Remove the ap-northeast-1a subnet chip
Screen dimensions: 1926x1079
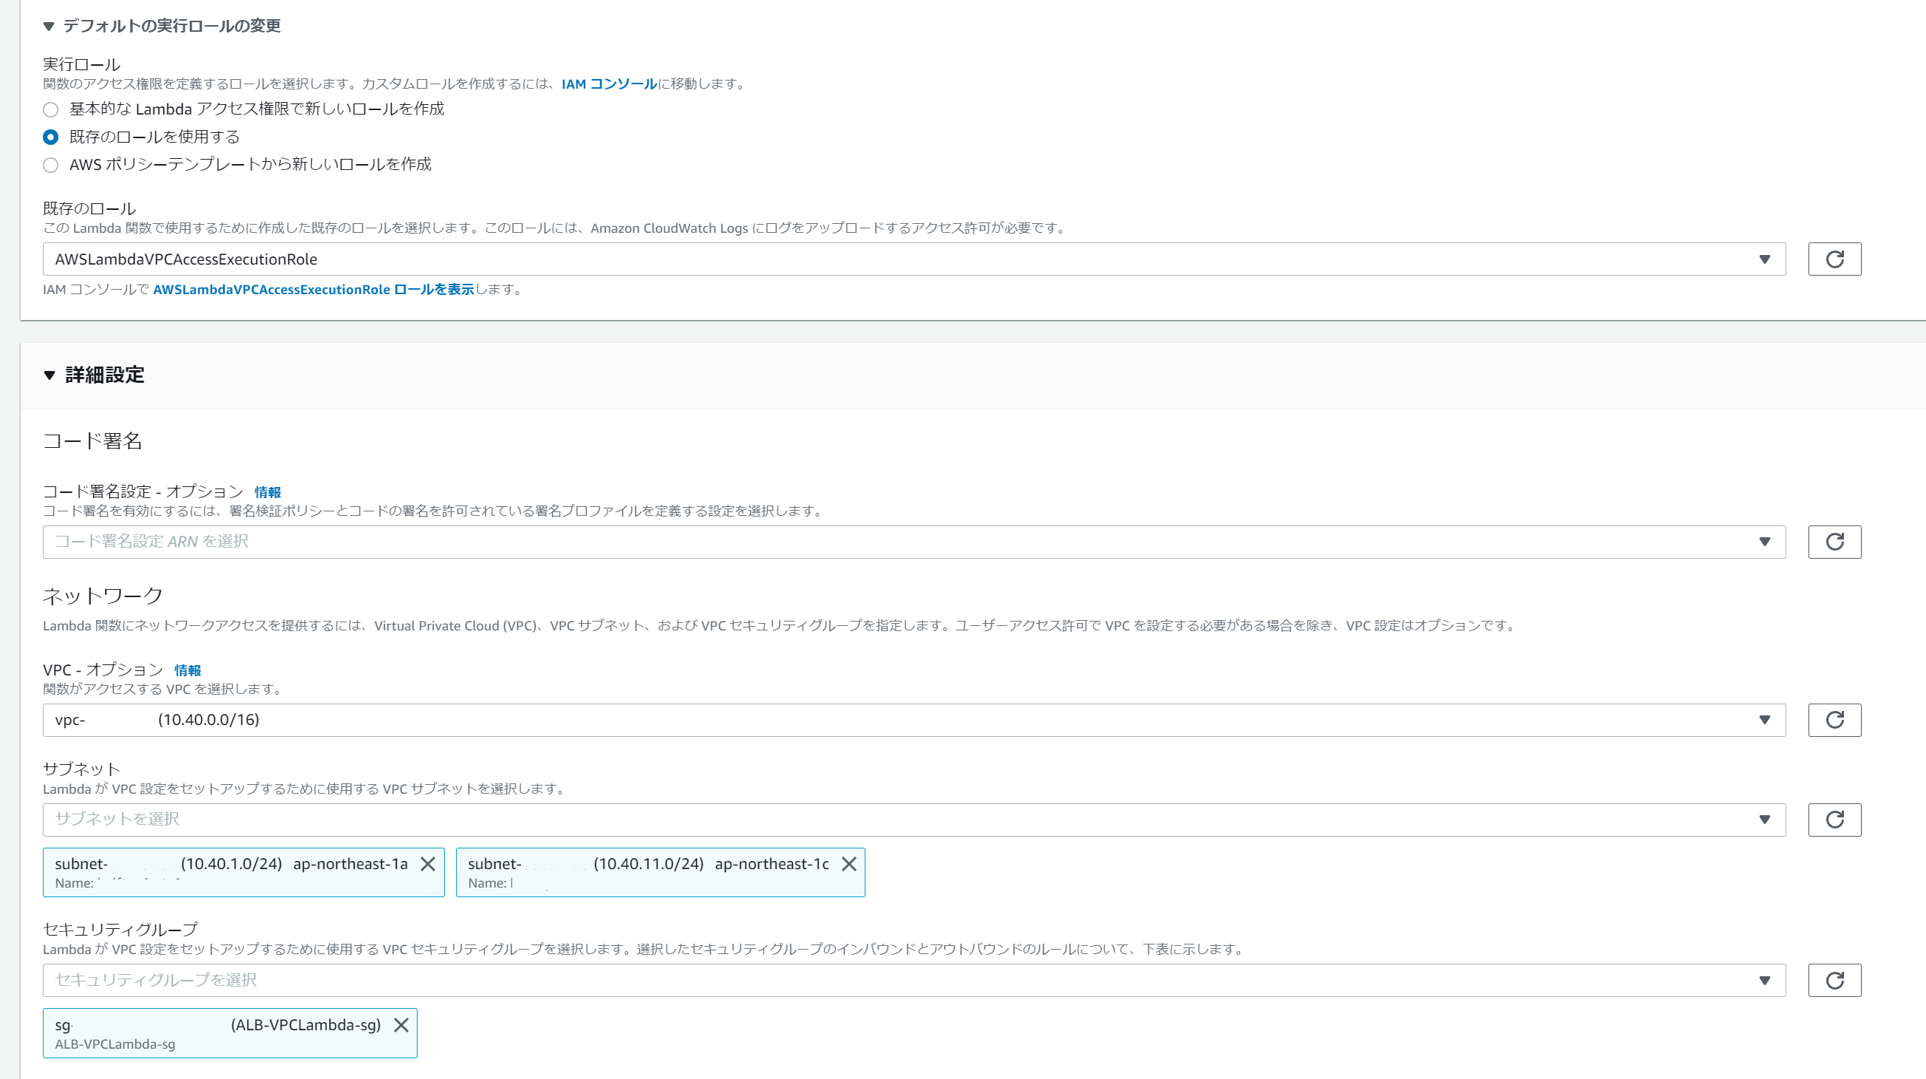428,865
